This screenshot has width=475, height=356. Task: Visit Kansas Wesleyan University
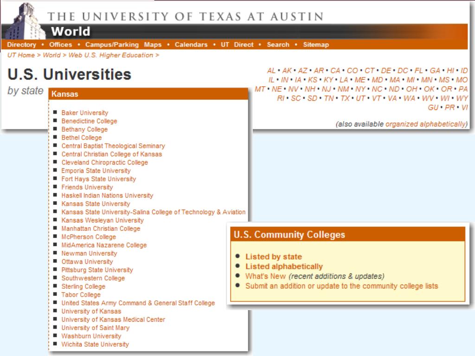pos(103,220)
